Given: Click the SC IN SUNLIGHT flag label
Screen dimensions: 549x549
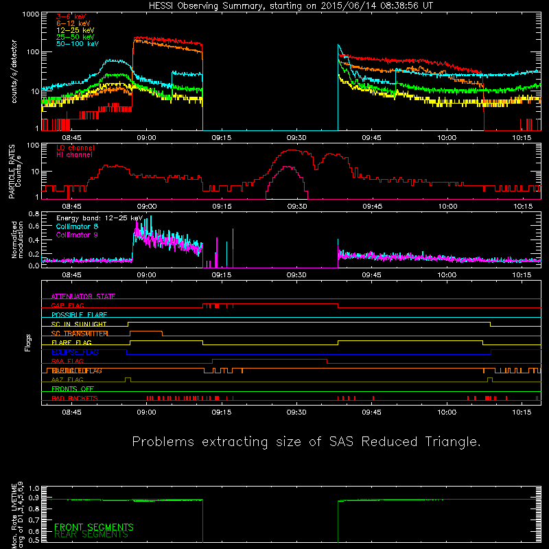Looking at the screenshot, I should point(79,324).
